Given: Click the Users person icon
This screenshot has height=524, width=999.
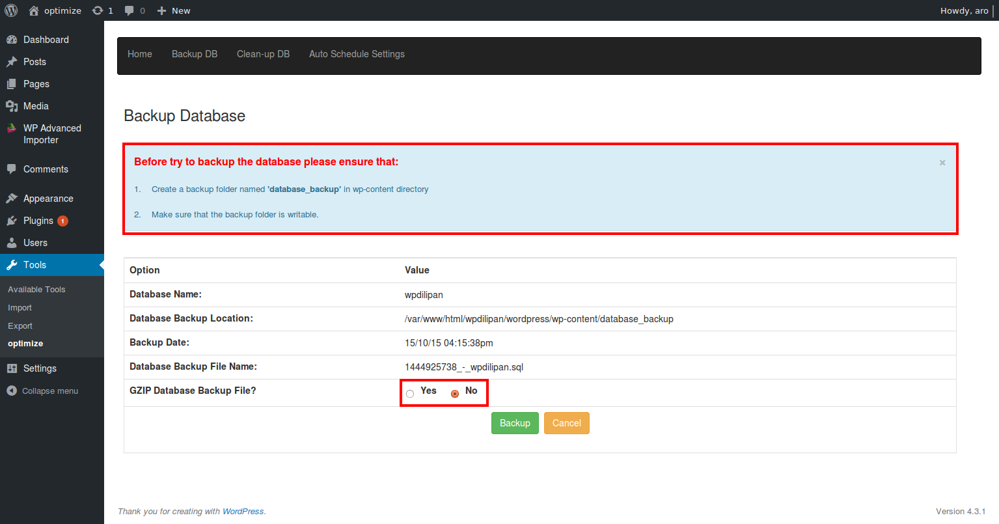Looking at the screenshot, I should [12, 243].
